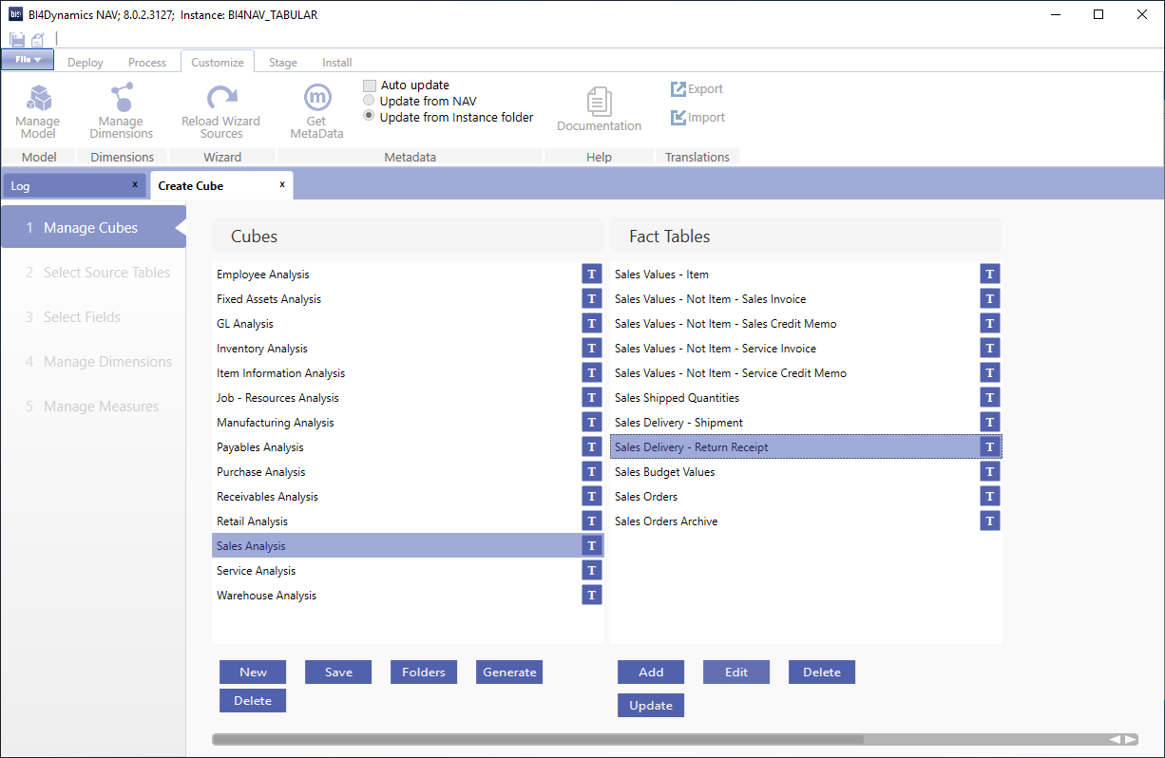Click the T icon for Payables Analysis
Viewport: 1165px width, 758px height.
click(592, 447)
